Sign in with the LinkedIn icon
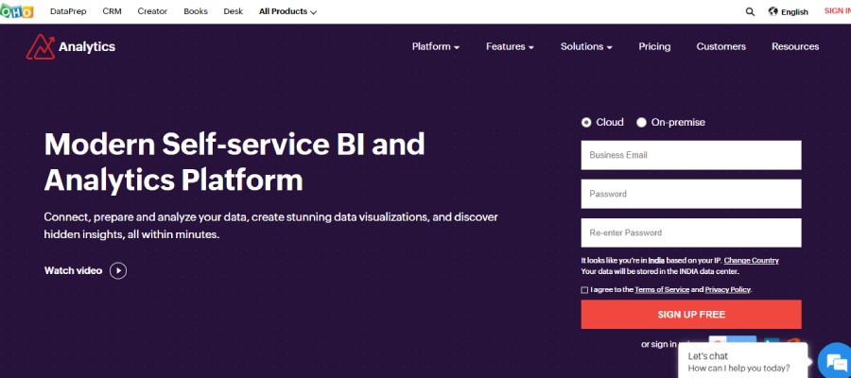851x378 pixels. click(x=771, y=342)
